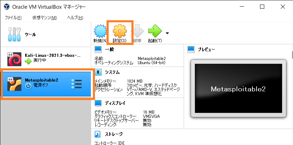Screen dimensions: 293x145
Task: Click the レコーディング label
Action: click(105, 125)
